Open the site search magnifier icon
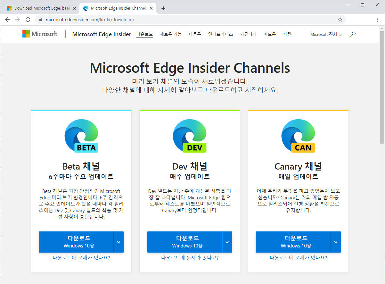Image resolution: width=385 pixels, height=284 pixels. 353,34
